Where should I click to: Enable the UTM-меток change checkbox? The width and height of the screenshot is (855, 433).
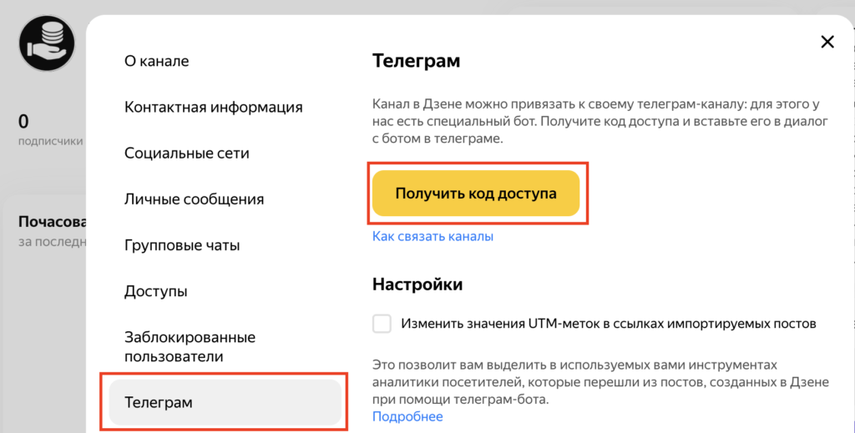(382, 323)
